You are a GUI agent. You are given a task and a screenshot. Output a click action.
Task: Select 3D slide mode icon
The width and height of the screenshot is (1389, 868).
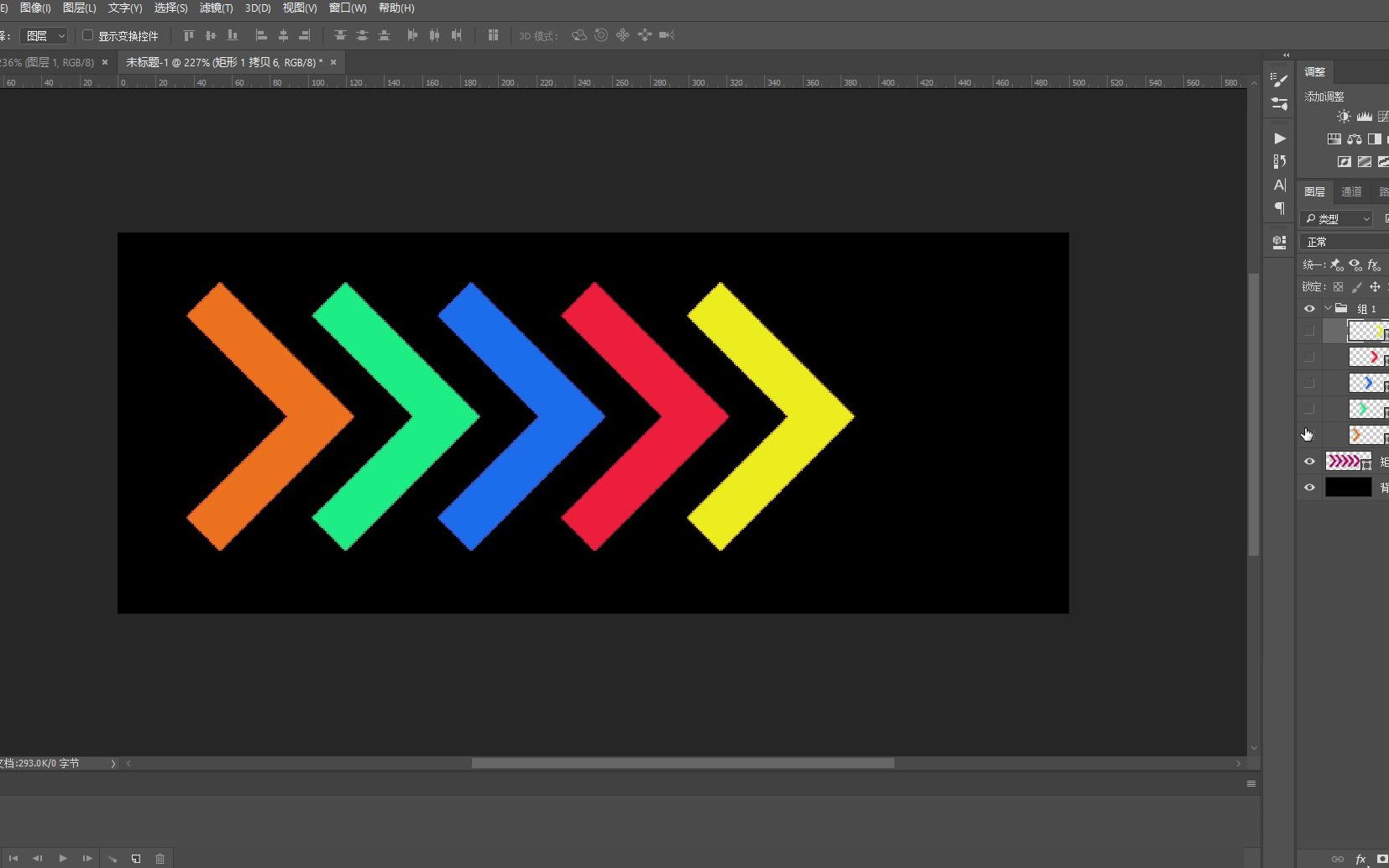pyautogui.click(x=644, y=35)
